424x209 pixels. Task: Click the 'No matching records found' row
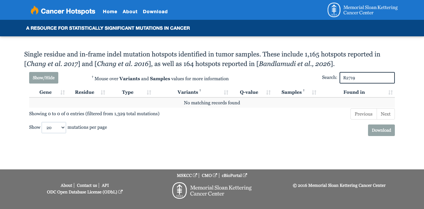(212, 103)
